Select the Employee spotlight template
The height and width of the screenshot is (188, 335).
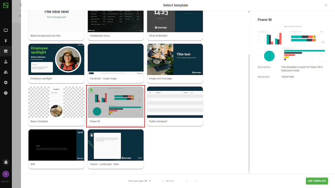coord(56,63)
